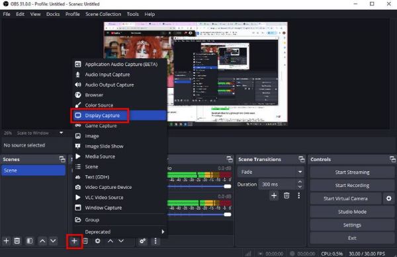
Task: Click the add source plus icon
Action: tap(74, 241)
